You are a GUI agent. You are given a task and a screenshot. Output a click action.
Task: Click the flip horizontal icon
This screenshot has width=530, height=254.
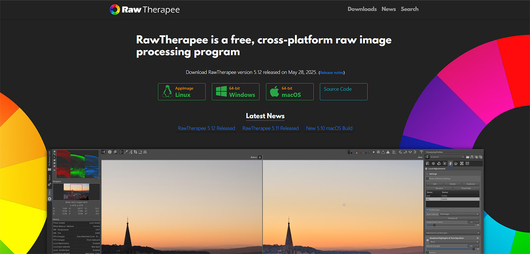pos(410,152)
